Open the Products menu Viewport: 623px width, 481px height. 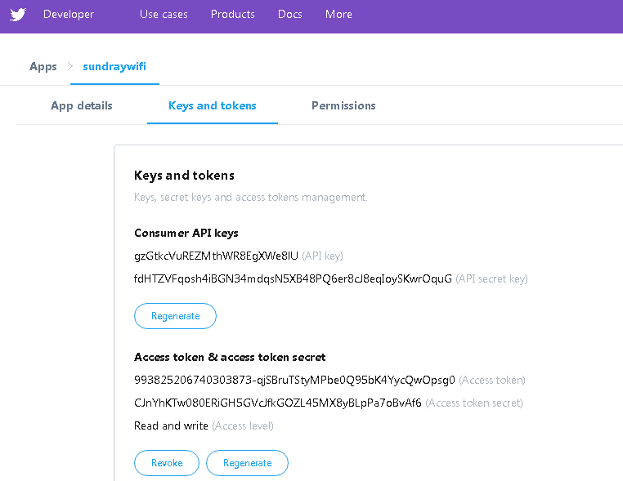(232, 14)
